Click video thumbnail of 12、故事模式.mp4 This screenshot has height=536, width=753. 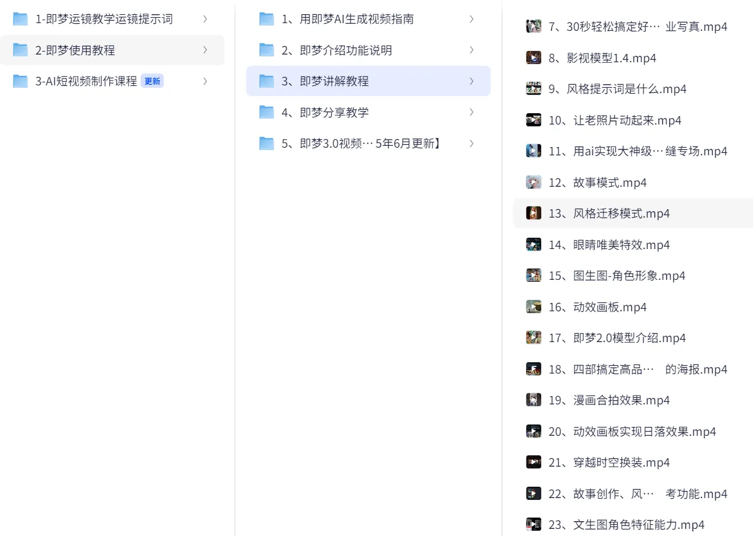point(533,182)
